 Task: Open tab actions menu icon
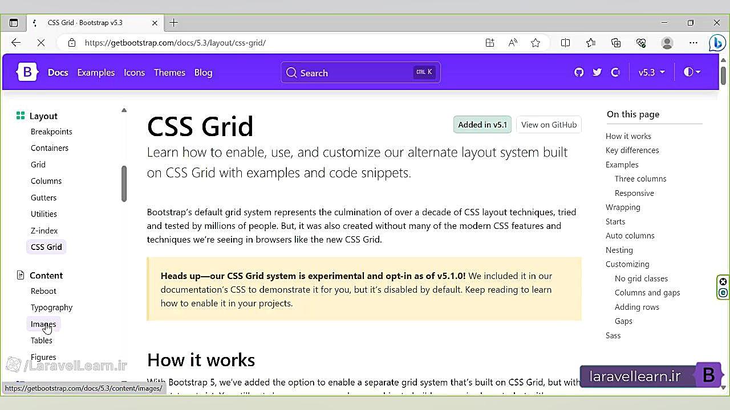pyautogui.click(x=14, y=23)
